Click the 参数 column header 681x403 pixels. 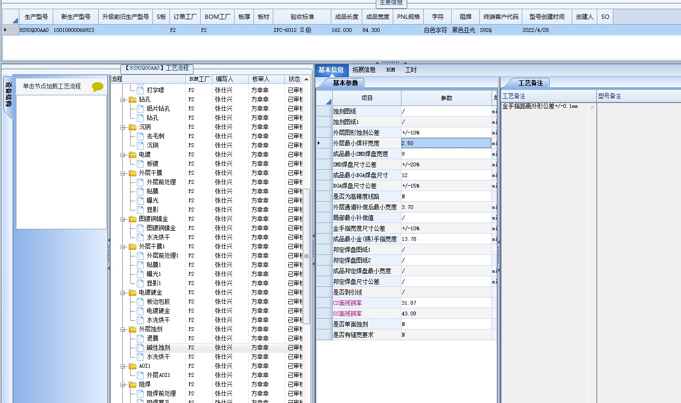pos(446,98)
